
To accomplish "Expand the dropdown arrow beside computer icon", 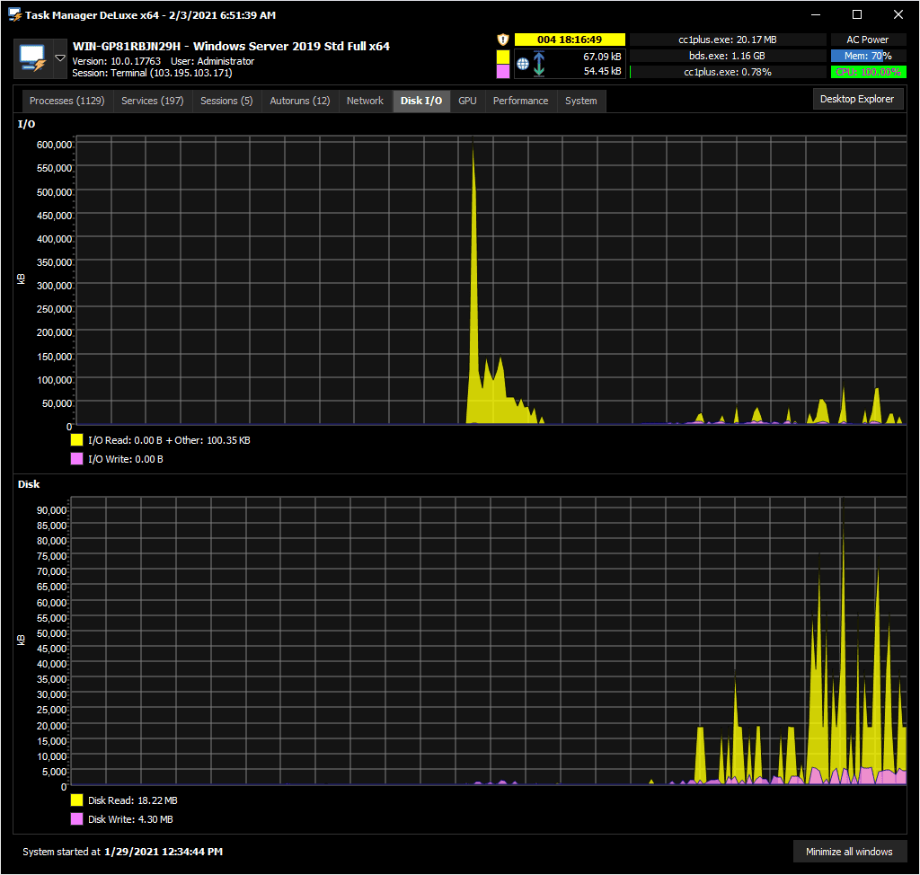I will click(x=60, y=58).
